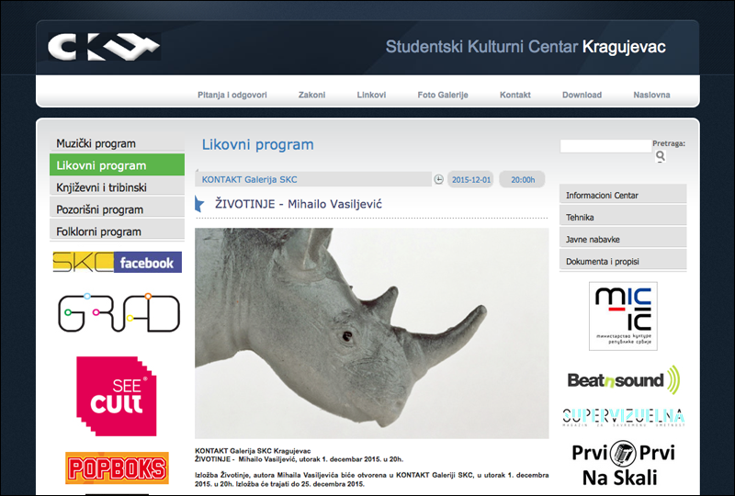Open the Kontakt page
The width and height of the screenshot is (735, 496).
pyautogui.click(x=515, y=95)
